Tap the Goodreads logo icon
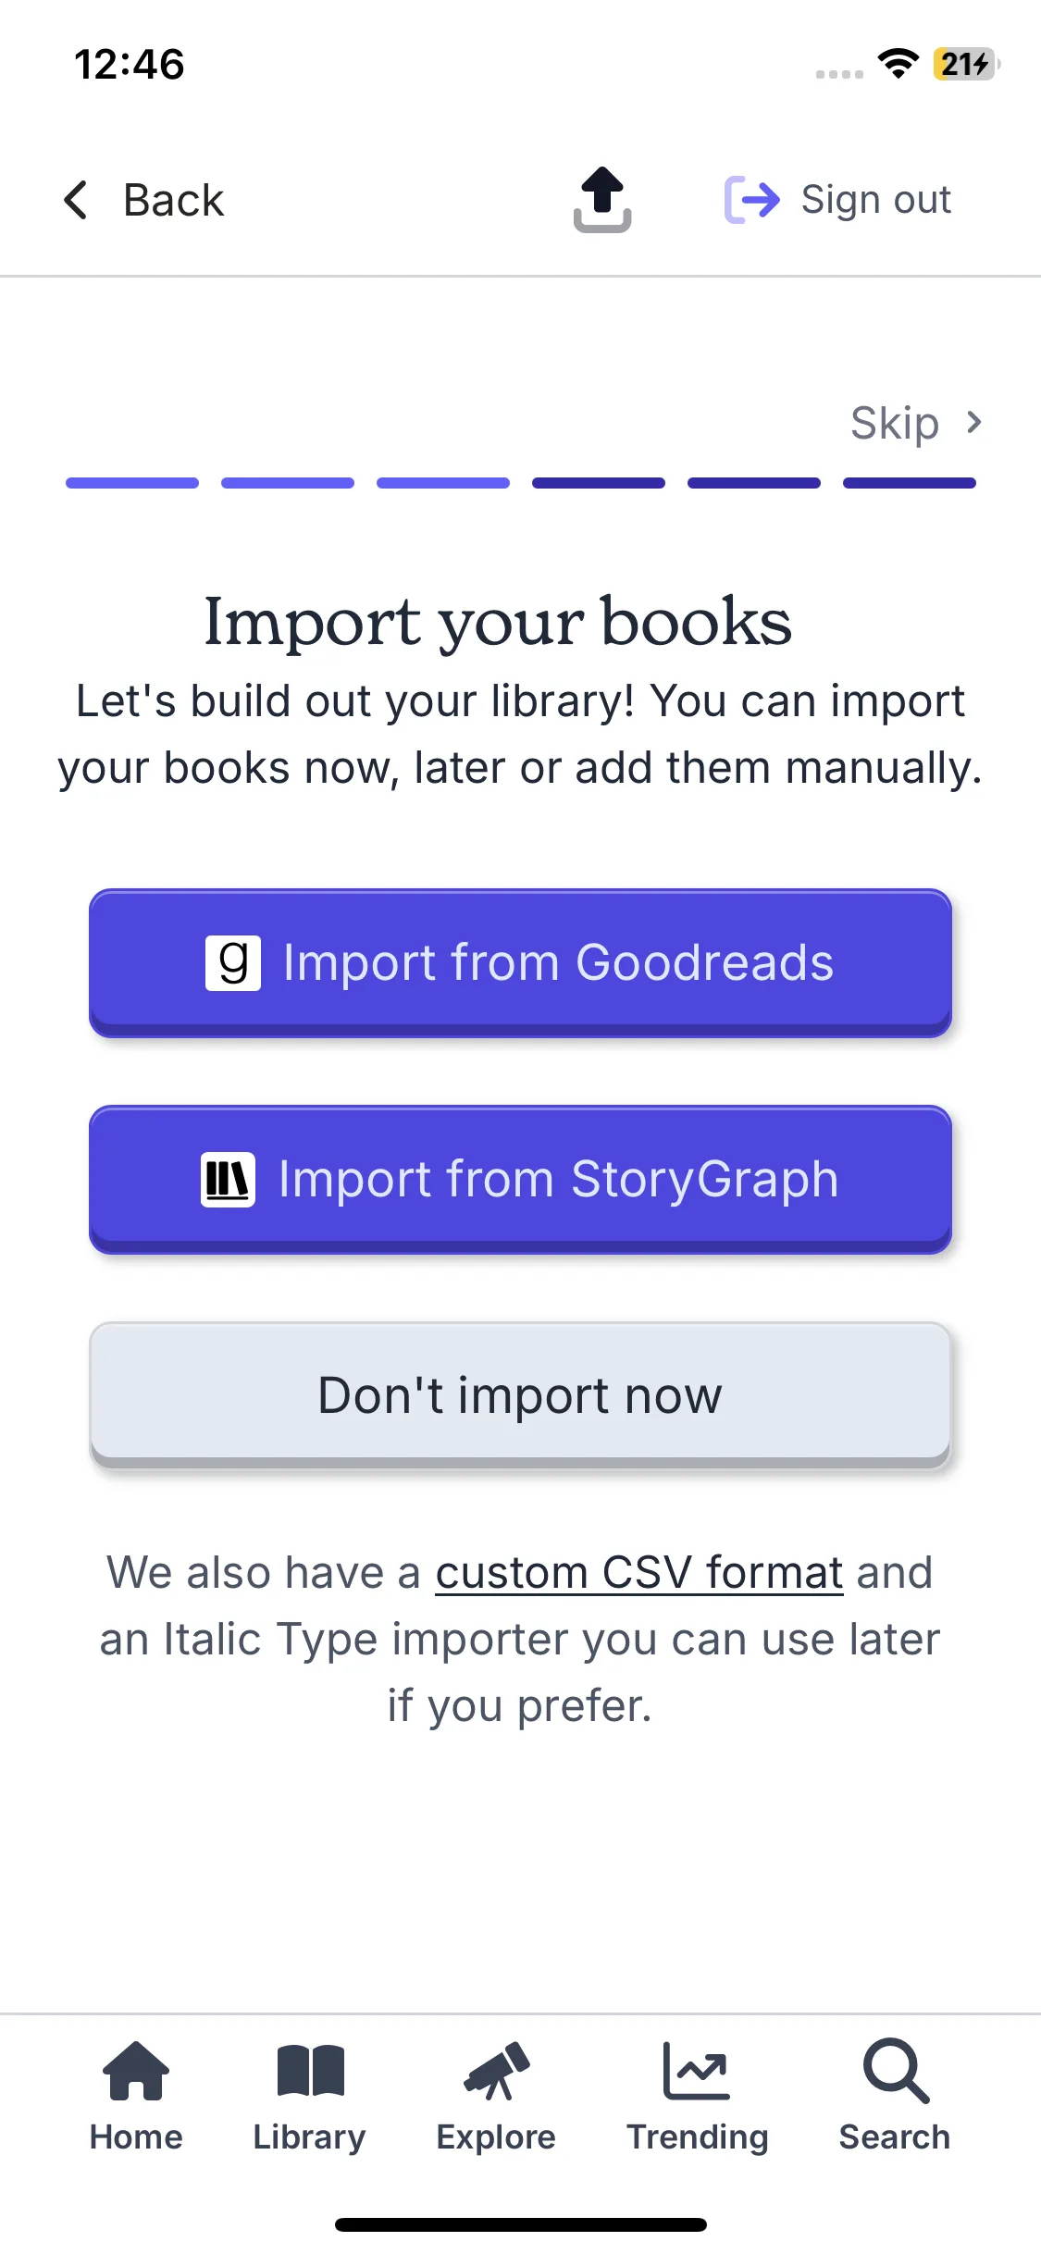The height and width of the screenshot is (2254, 1041). pyautogui.click(x=233, y=963)
